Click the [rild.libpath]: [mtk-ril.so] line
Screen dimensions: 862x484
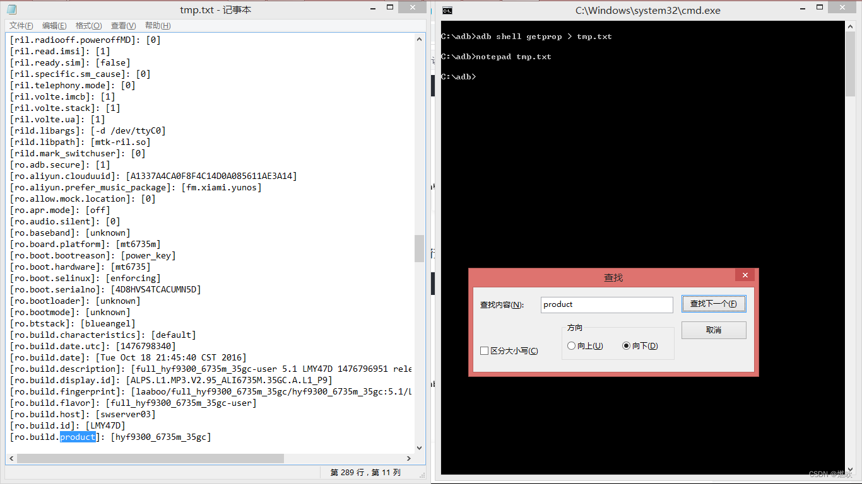pos(80,142)
